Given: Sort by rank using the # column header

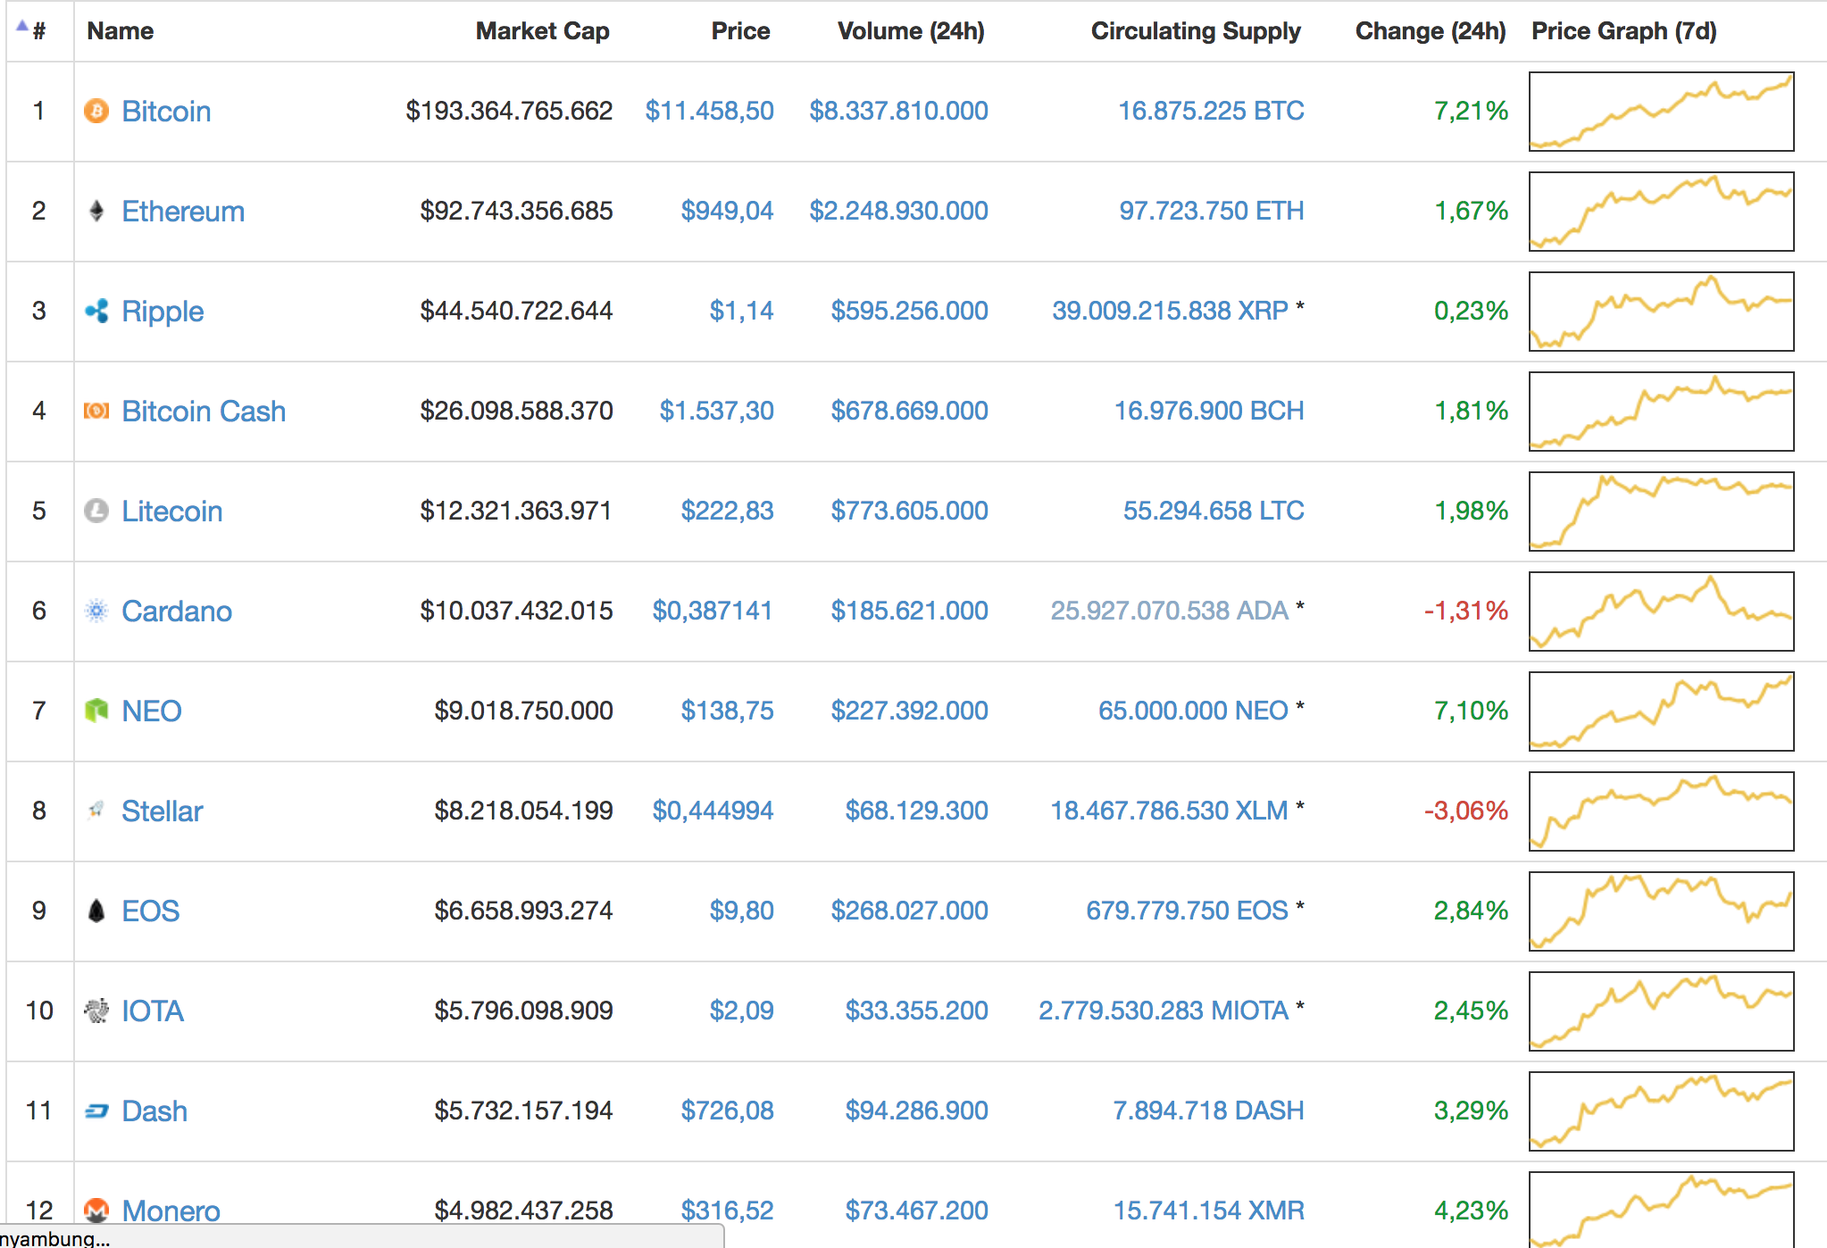Looking at the screenshot, I should tap(38, 31).
